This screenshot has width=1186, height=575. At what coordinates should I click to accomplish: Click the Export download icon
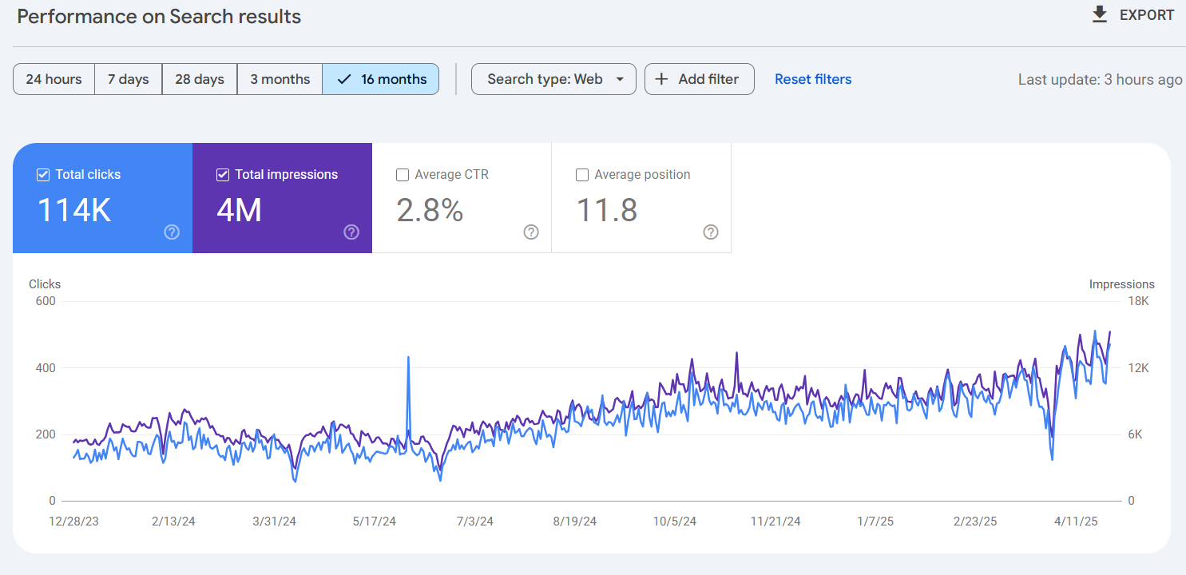click(x=1100, y=14)
